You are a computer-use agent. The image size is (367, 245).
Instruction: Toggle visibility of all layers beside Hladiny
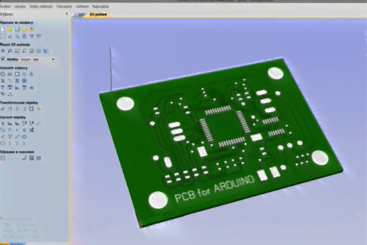(x=3, y=59)
